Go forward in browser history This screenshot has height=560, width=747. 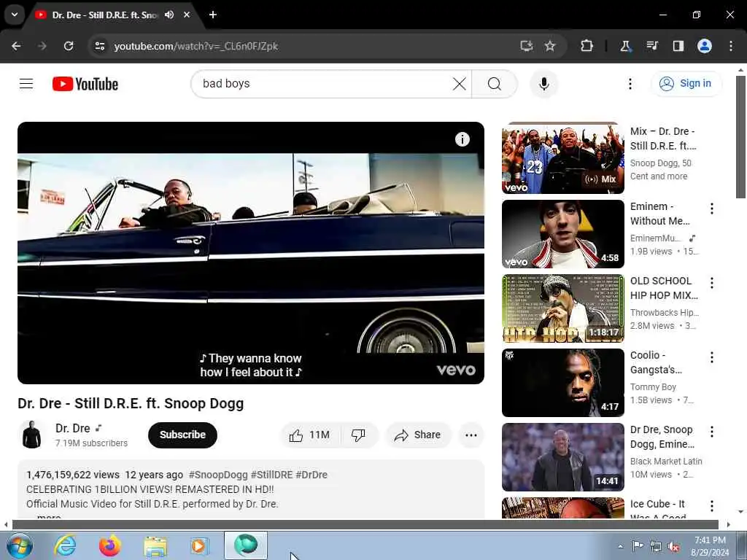(x=42, y=46)
